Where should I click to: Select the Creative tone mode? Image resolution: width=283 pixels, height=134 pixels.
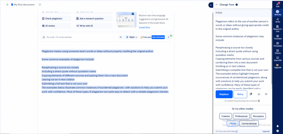pos(226,116)
